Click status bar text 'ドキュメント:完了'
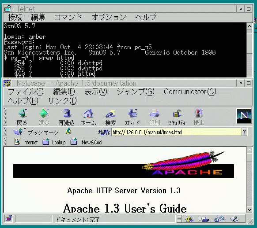 click(x=78, y=220)
